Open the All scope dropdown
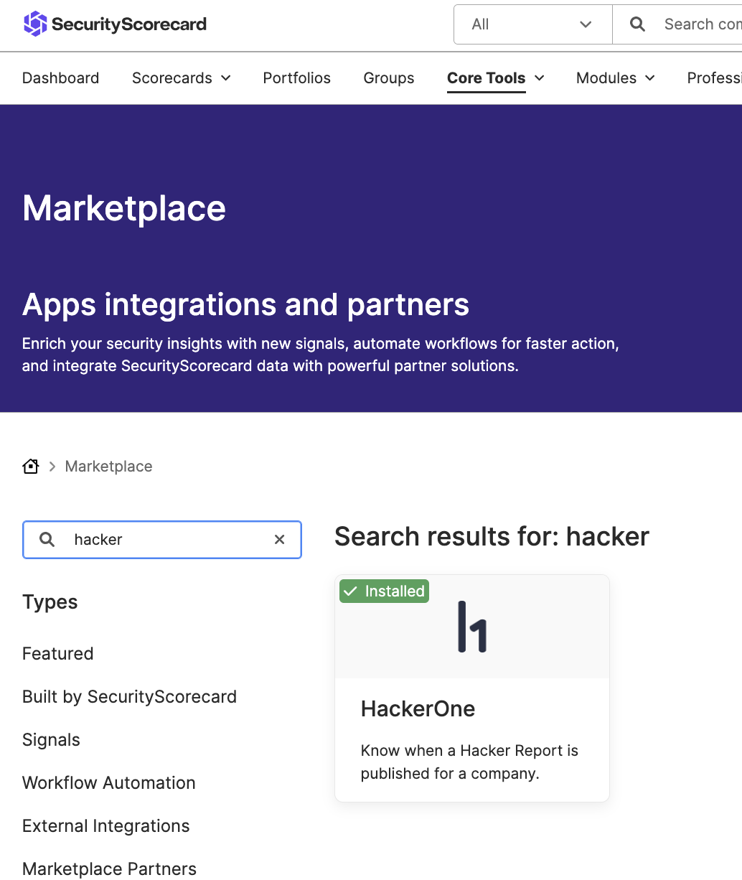 click(x=533, y=24)
